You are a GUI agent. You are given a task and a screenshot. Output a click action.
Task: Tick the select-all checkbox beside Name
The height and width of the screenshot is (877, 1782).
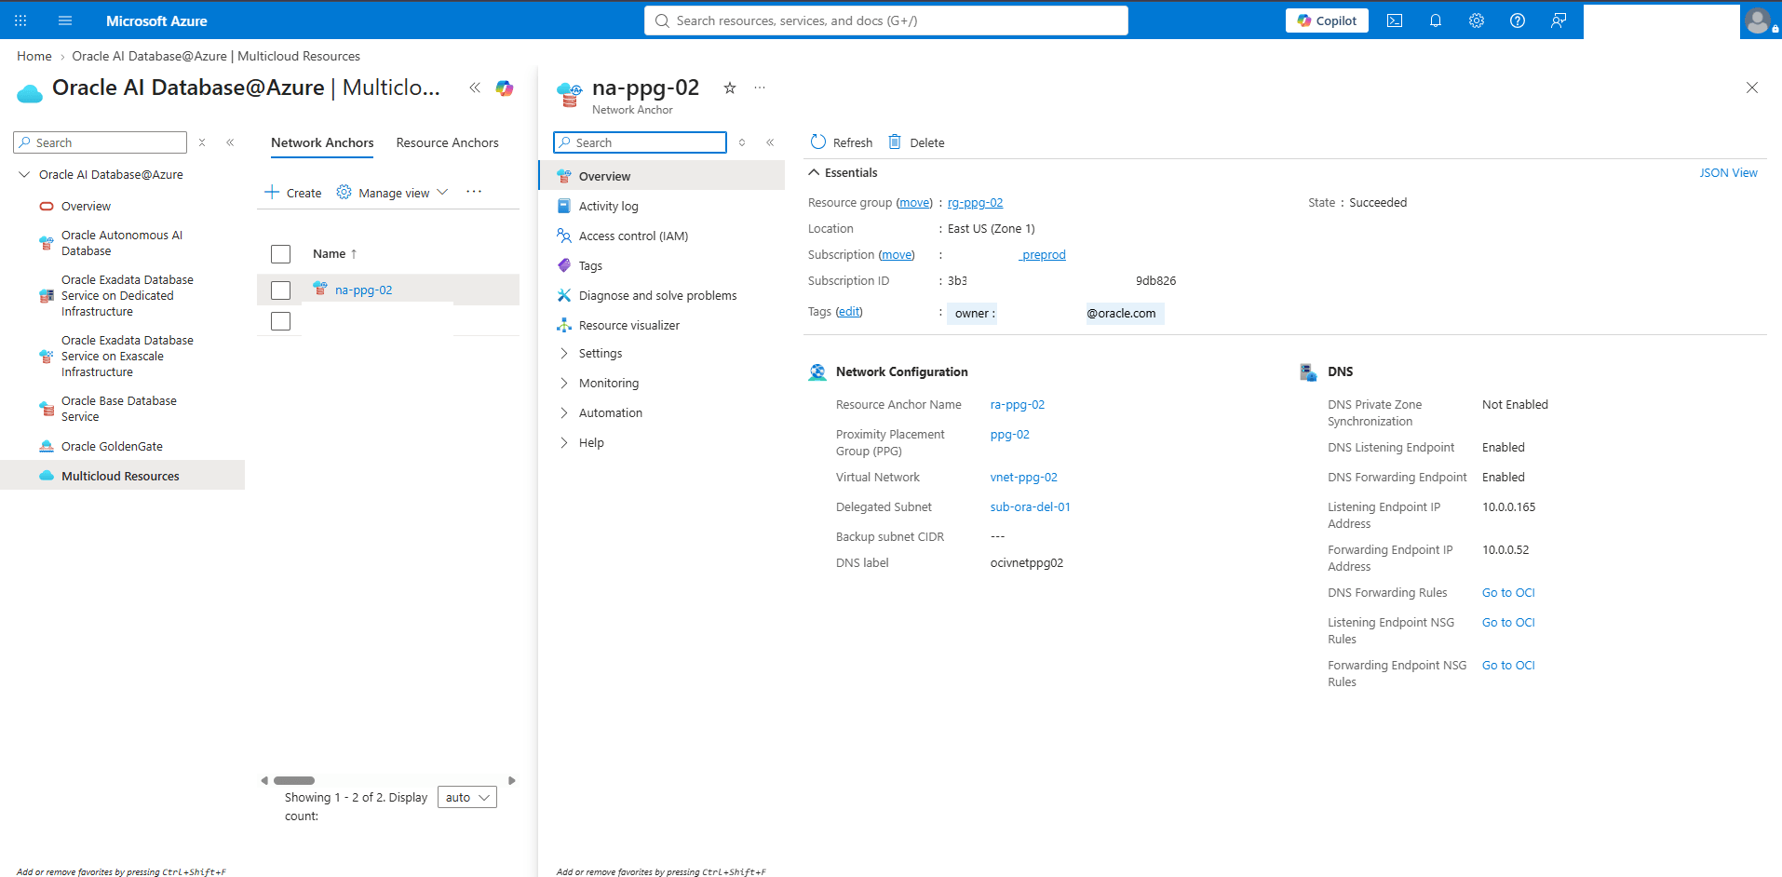pos(280,254)
